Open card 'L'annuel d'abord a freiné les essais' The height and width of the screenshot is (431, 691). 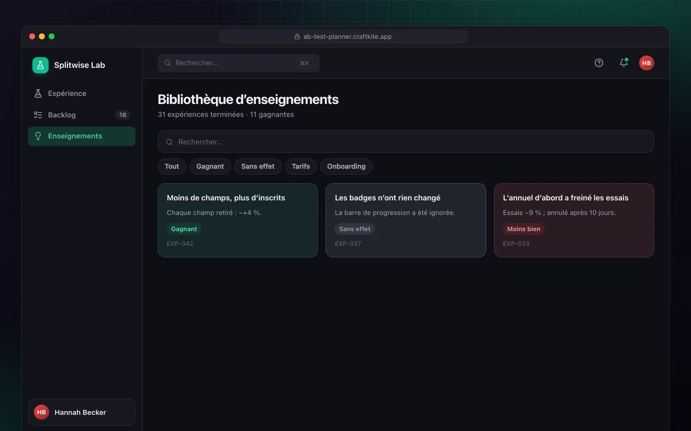(x=574, y=220)
